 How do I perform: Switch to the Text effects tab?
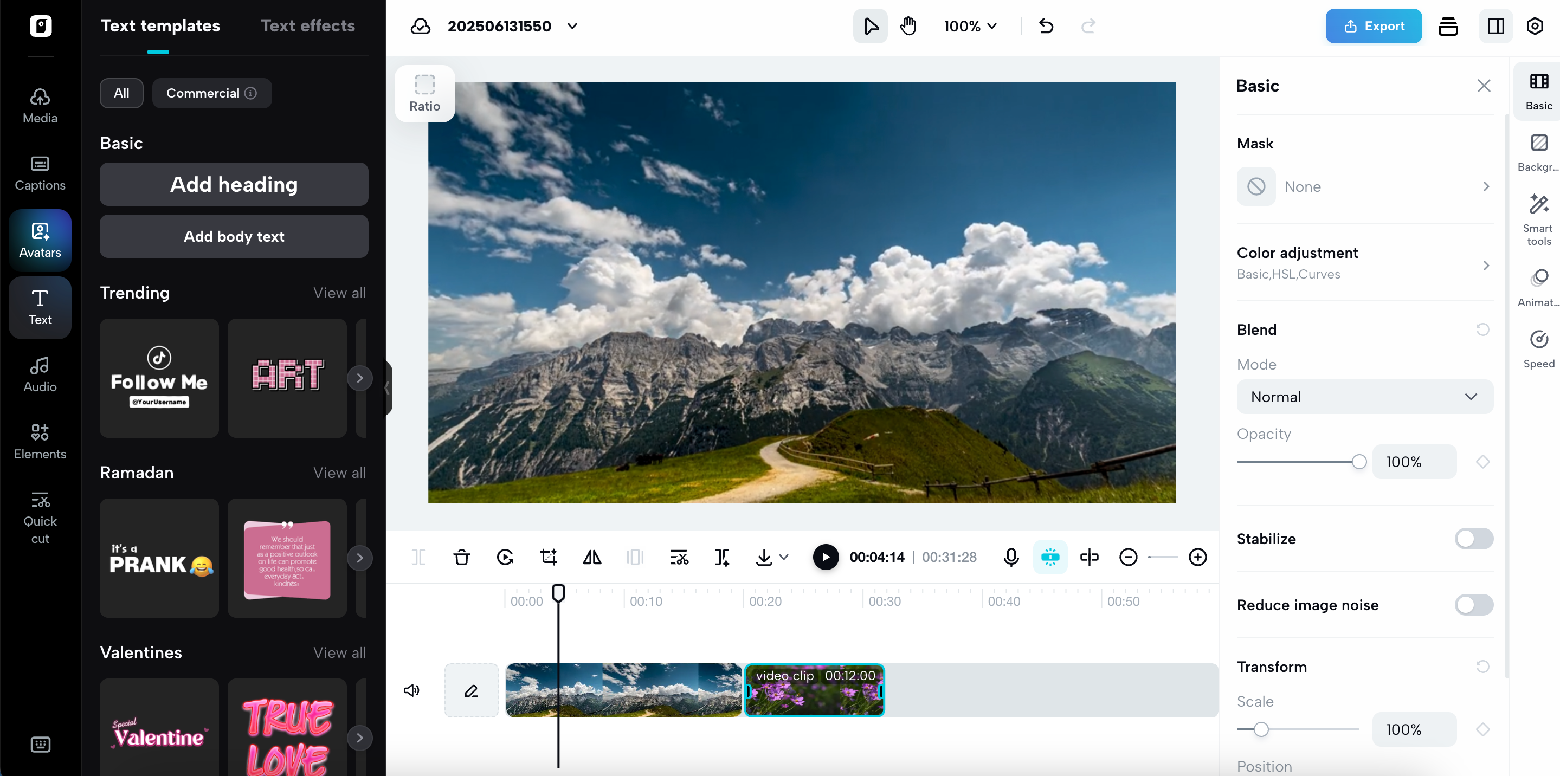pyautogui.click(x=308, y=25)
